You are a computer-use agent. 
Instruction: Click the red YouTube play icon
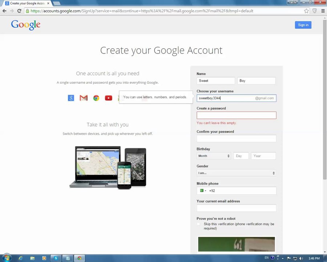108,98
